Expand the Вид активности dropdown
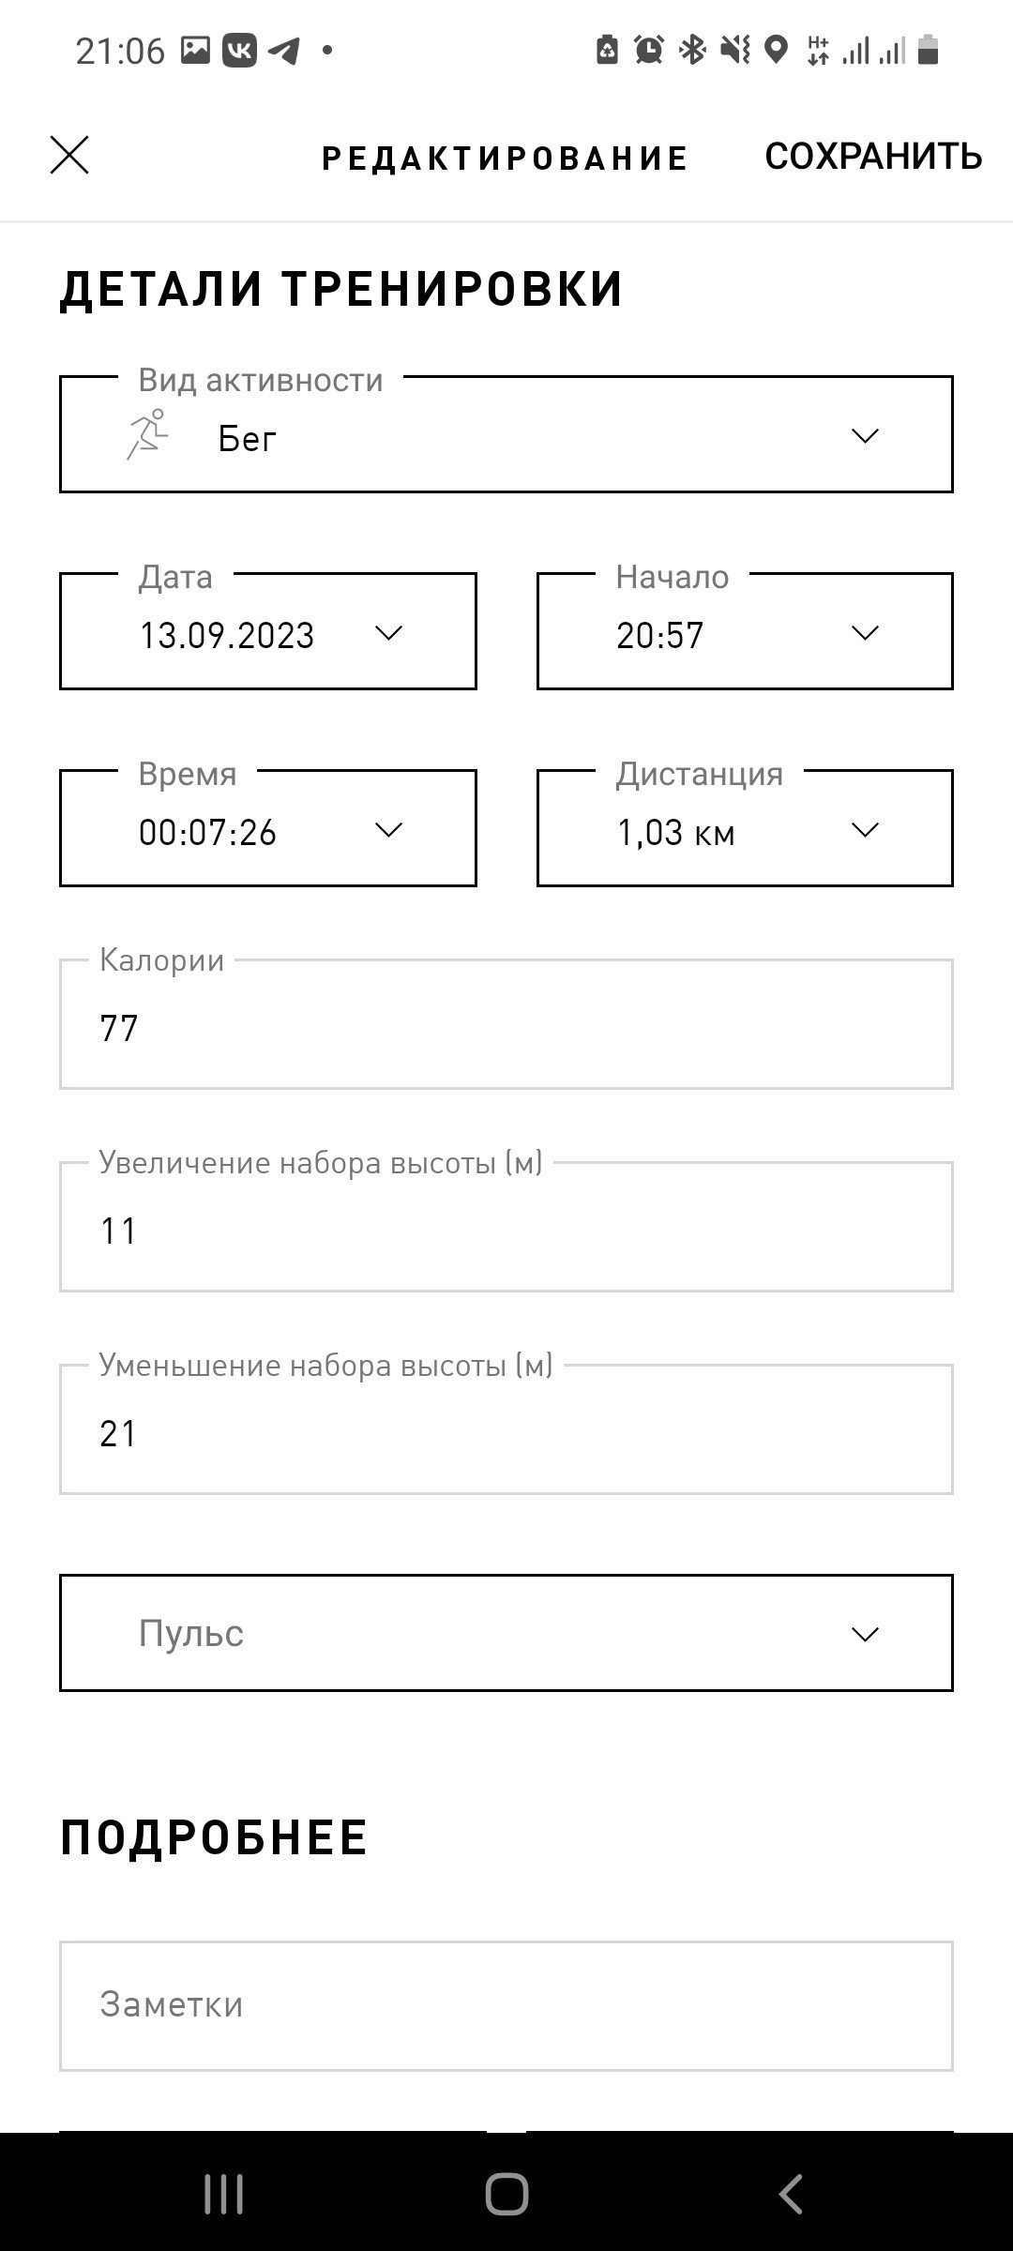The height and width of the screenshot is (2251, 1013). (x=506, y=434)
